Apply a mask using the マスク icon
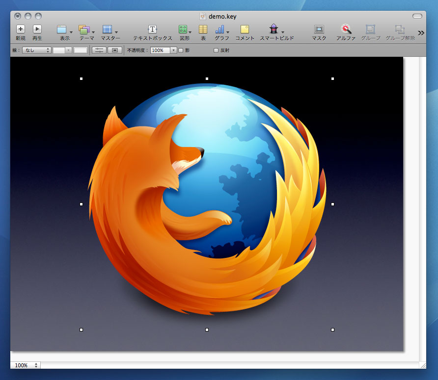 319,29
